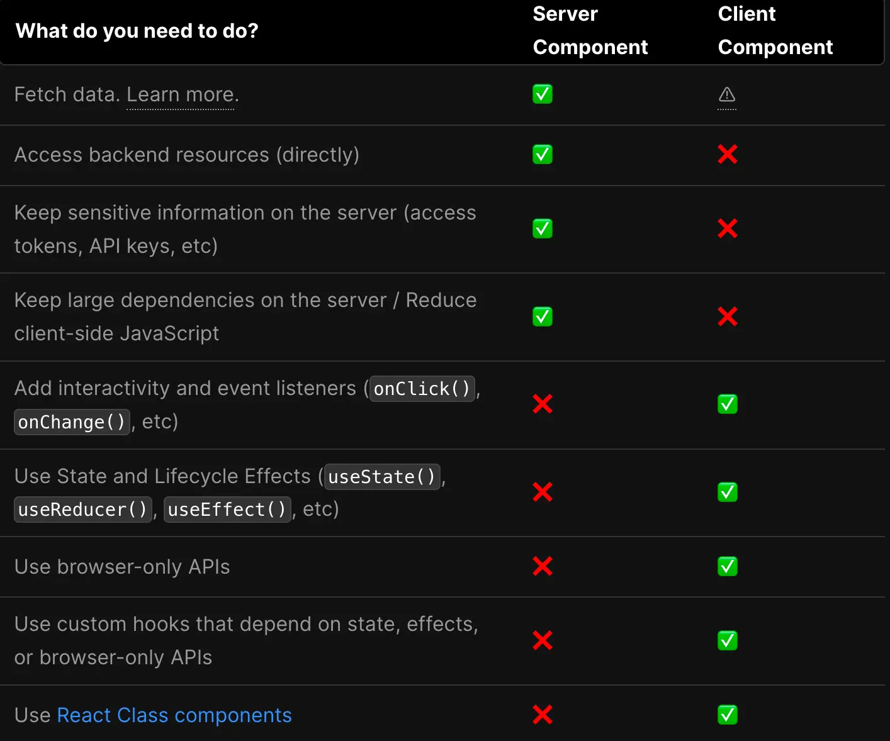Click the 'Use browser-only APIs' row text
890x741 pixels.
[x=122, y=567]
